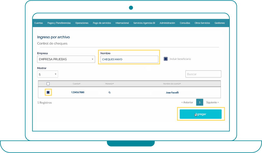The height and width of the screenshot is (153, 262).
Task: Sort table by Moneda column arrow
Action: point(113,84)
